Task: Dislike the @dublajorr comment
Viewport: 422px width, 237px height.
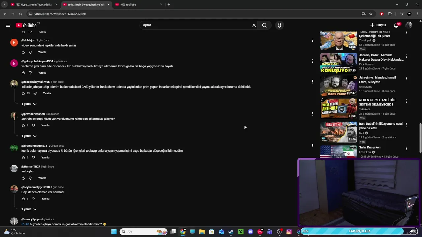Action: [x=30, y=52]
